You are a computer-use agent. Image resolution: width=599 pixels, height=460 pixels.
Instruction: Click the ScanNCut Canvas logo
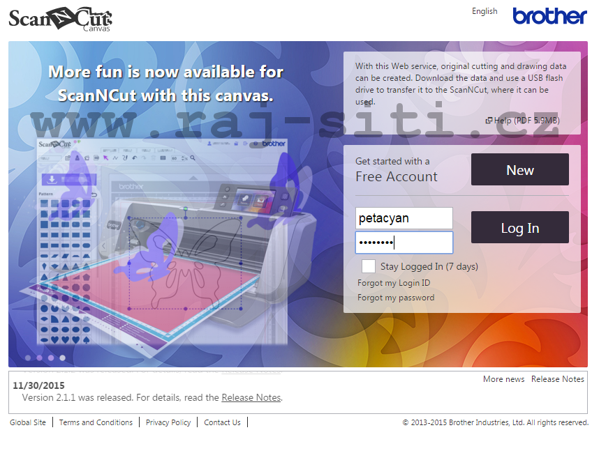pyautogui.click(x=60, y=19)
